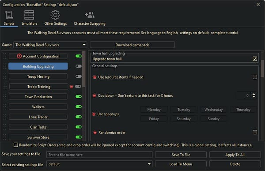Click the crown icon beside the Cooldown setting

(x=95, y=95)
